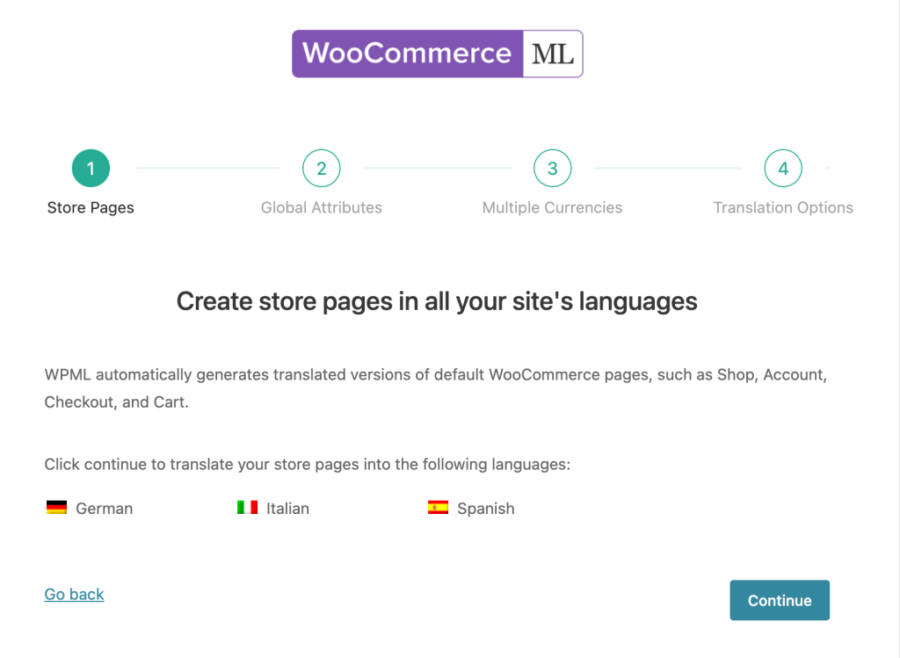The width and height of the screenshot is (900, 658).
Task: Select the Italian flag icon
Action: pos(246,507)
